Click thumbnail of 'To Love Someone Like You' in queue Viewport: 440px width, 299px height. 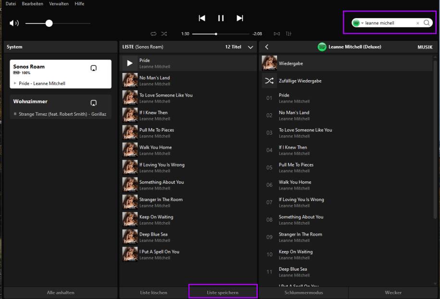[x=130, y=98]
